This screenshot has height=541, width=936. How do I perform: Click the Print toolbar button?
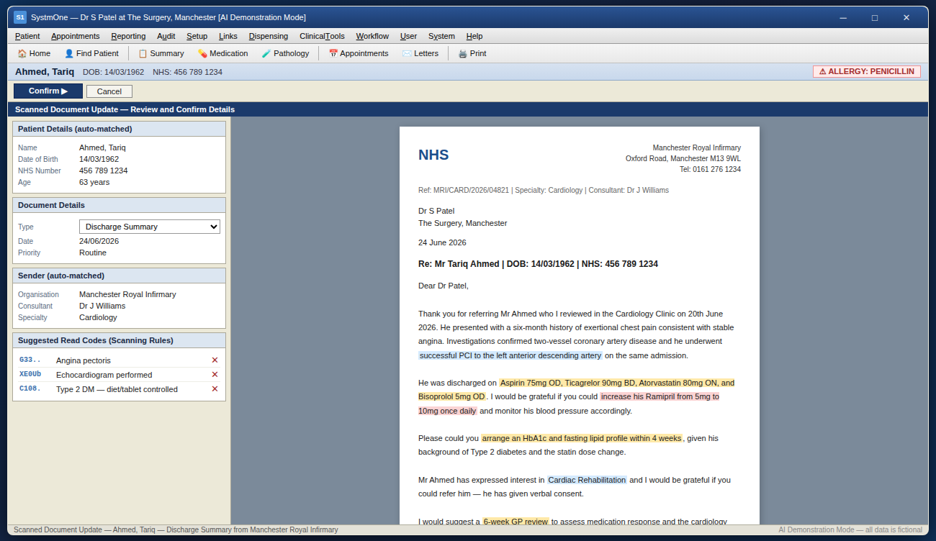coord(472,53)
